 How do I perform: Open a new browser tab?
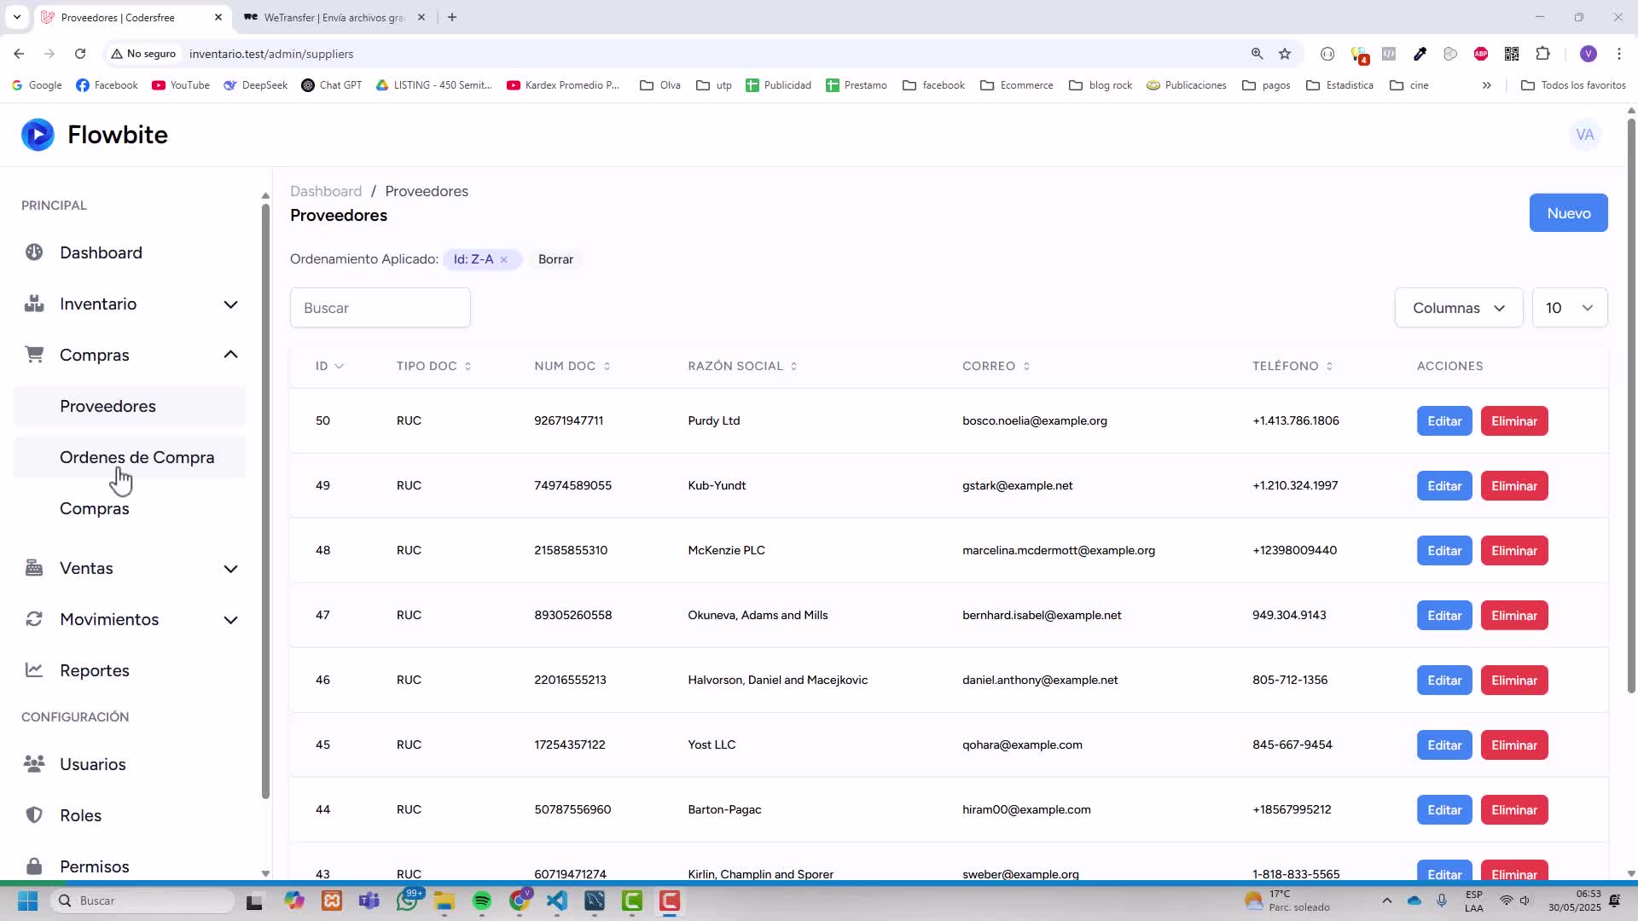tap(452, 17)
